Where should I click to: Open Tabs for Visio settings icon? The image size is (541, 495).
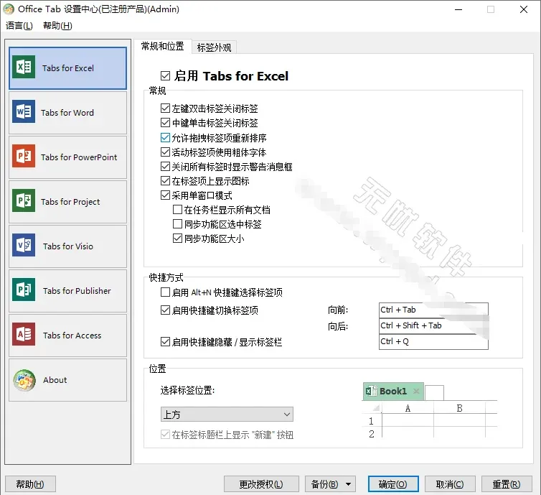click(24, 245)
